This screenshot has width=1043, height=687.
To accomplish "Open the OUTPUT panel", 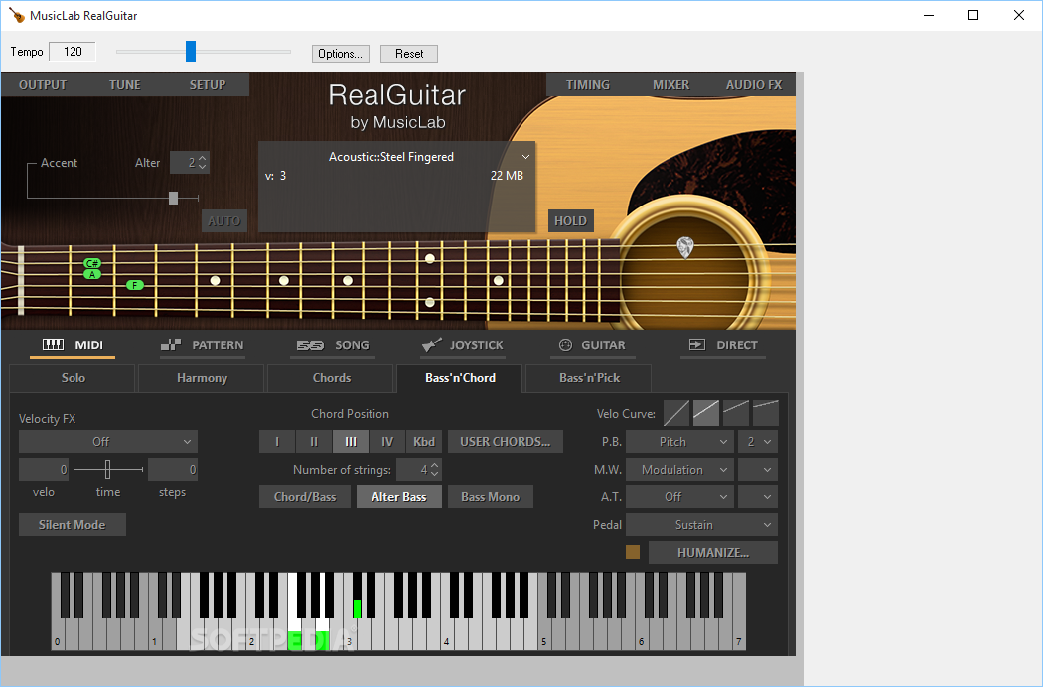I will [43, 85].
